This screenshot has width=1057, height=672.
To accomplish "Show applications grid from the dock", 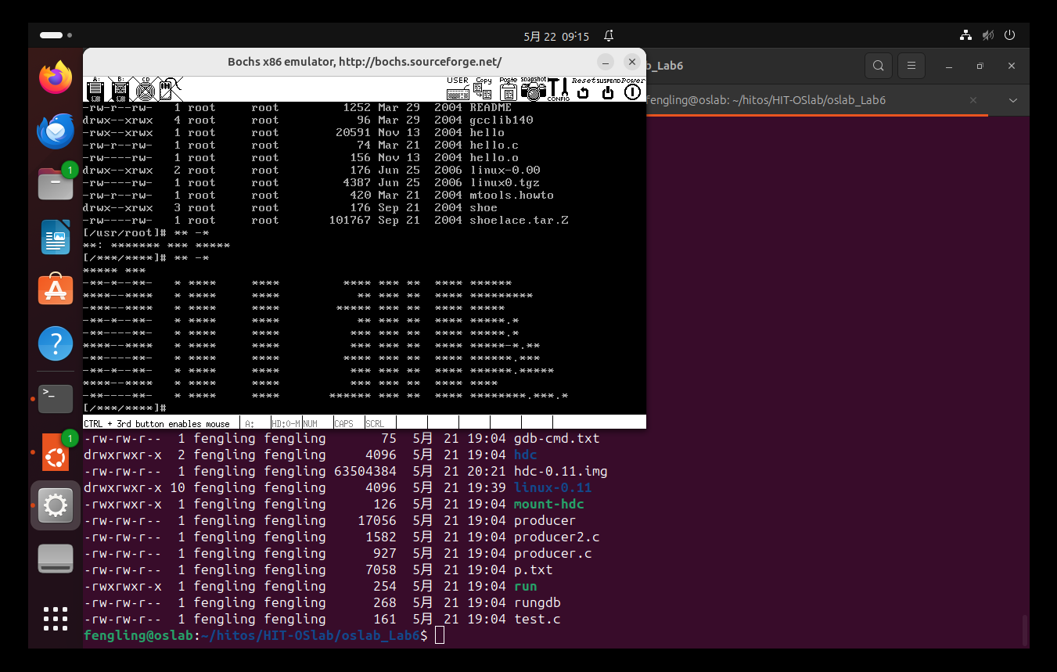I will (x=56, y=618).
